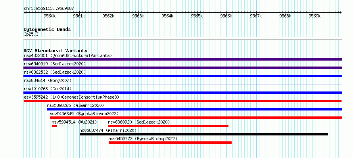This screenshot has height=158, width=353.
Task: Click the 9562k ruler tick label
Action: (x=109, y=16)
